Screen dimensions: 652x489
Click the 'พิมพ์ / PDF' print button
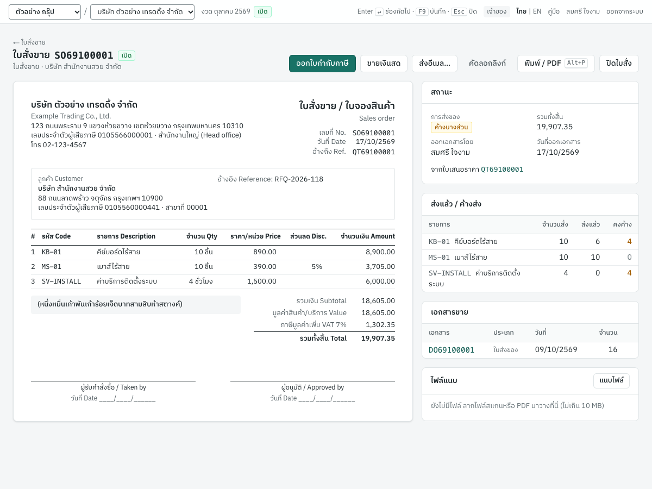[x=556, y=64]
